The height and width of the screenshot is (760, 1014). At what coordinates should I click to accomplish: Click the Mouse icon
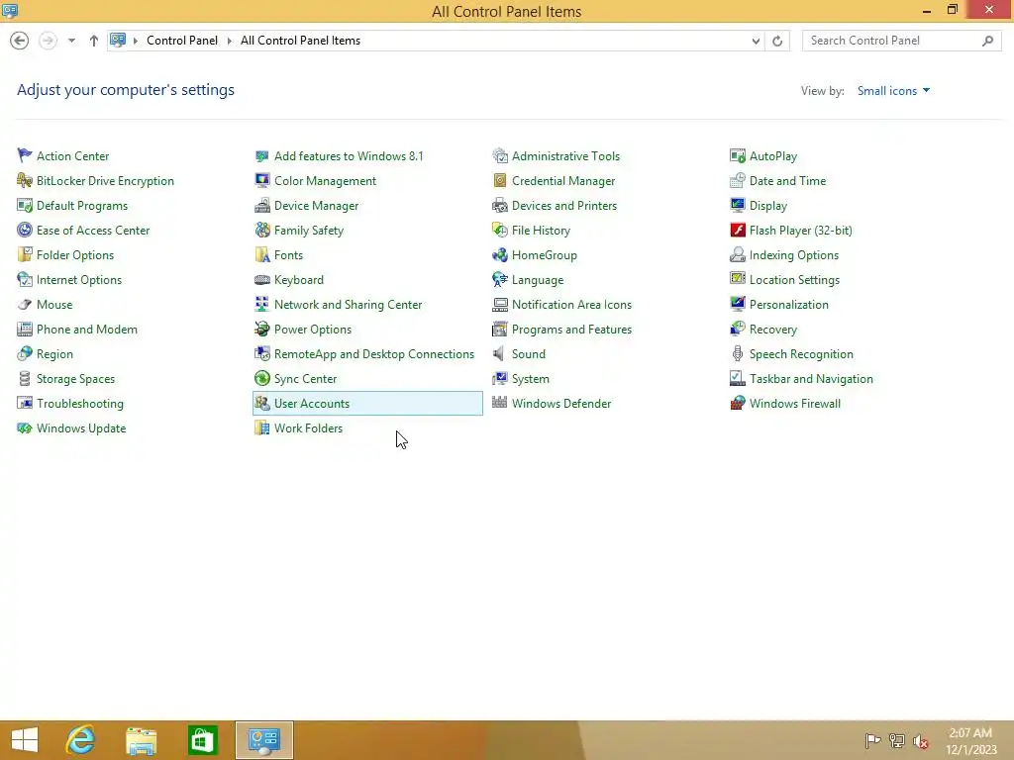click(25, 305)
